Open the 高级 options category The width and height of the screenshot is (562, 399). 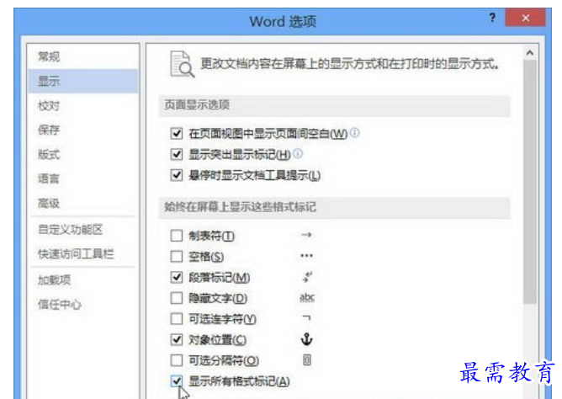82,203
